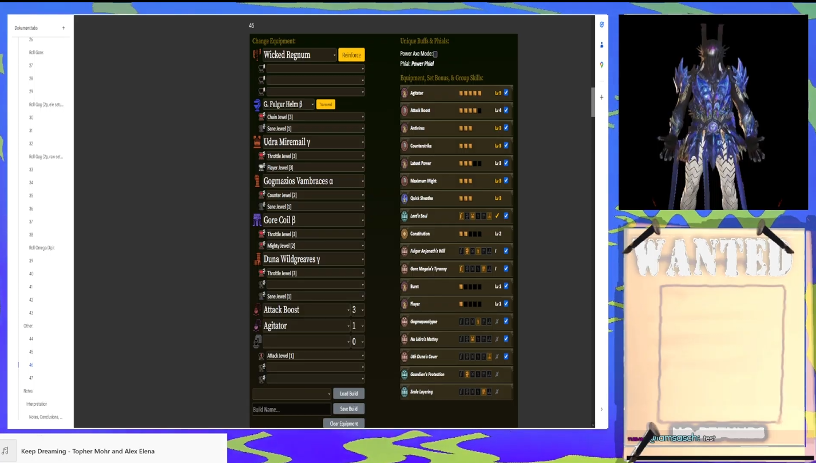Open the Gore Coil β dropdown
Image resolution: width=816 pixels, height=463 pixels.
314,220
